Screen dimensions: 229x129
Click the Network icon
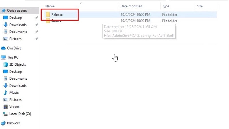[x=3, y=123]
